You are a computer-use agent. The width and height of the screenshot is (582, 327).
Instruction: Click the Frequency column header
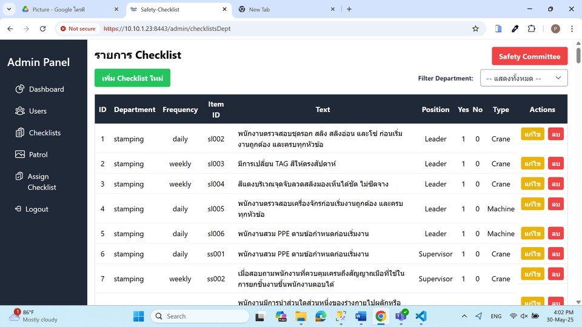pos(180,110)
